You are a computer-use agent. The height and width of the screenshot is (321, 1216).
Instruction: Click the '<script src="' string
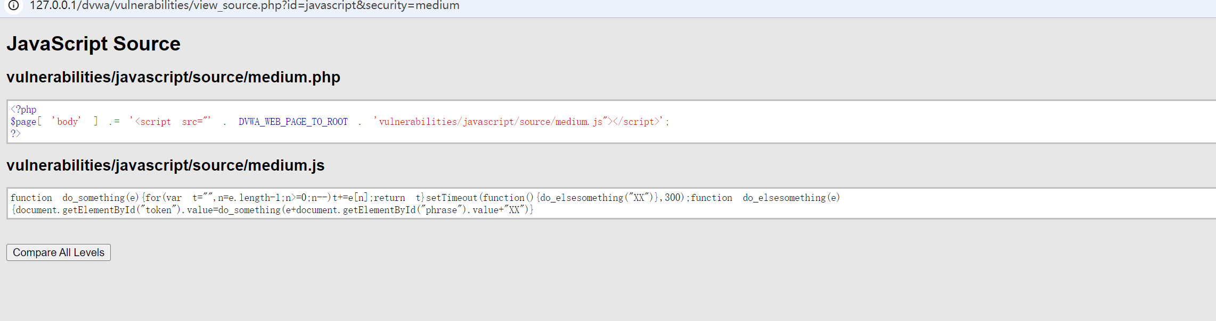point(170,122)
